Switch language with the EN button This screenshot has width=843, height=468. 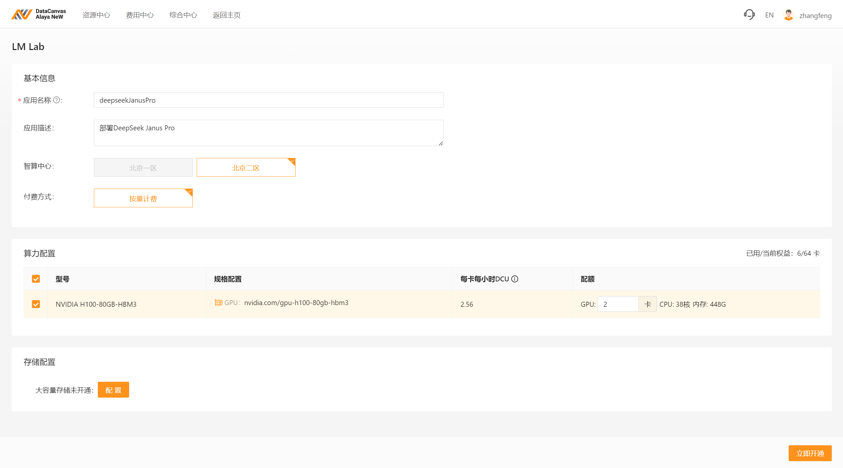tap(769, 15)
